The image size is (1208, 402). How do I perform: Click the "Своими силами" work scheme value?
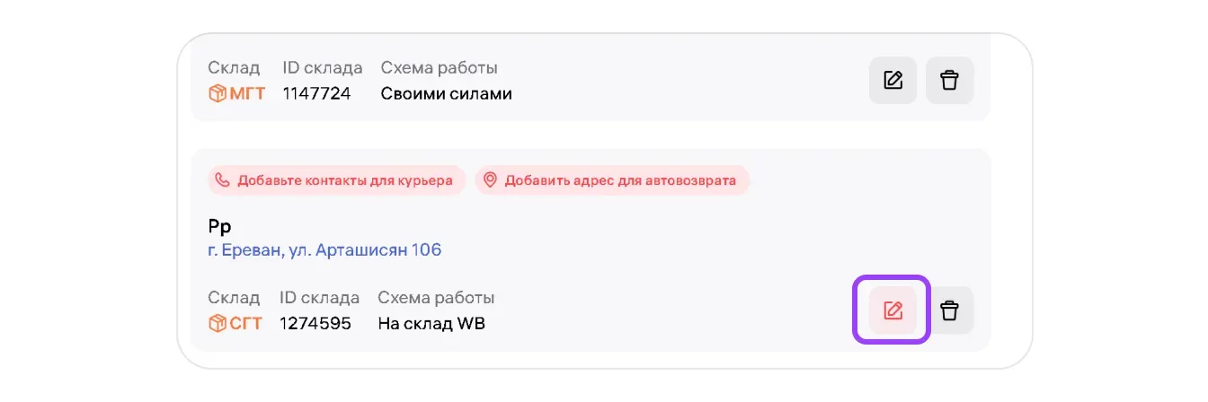coord(446,93)
